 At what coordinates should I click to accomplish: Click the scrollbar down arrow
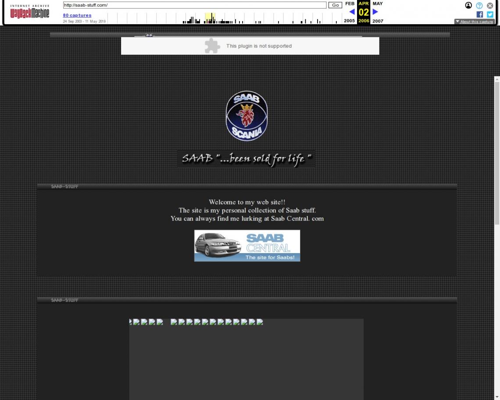point(497,397)
